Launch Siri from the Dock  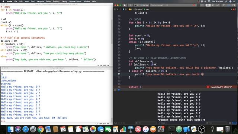coord(18,129)
